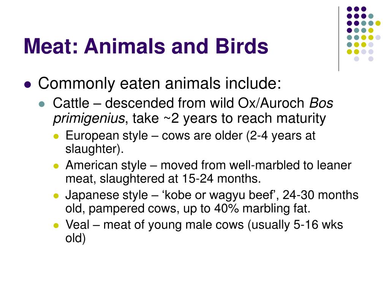Click the teal bullet before 'Cattle'
389x291 pixels.
(x=42, y=104)
